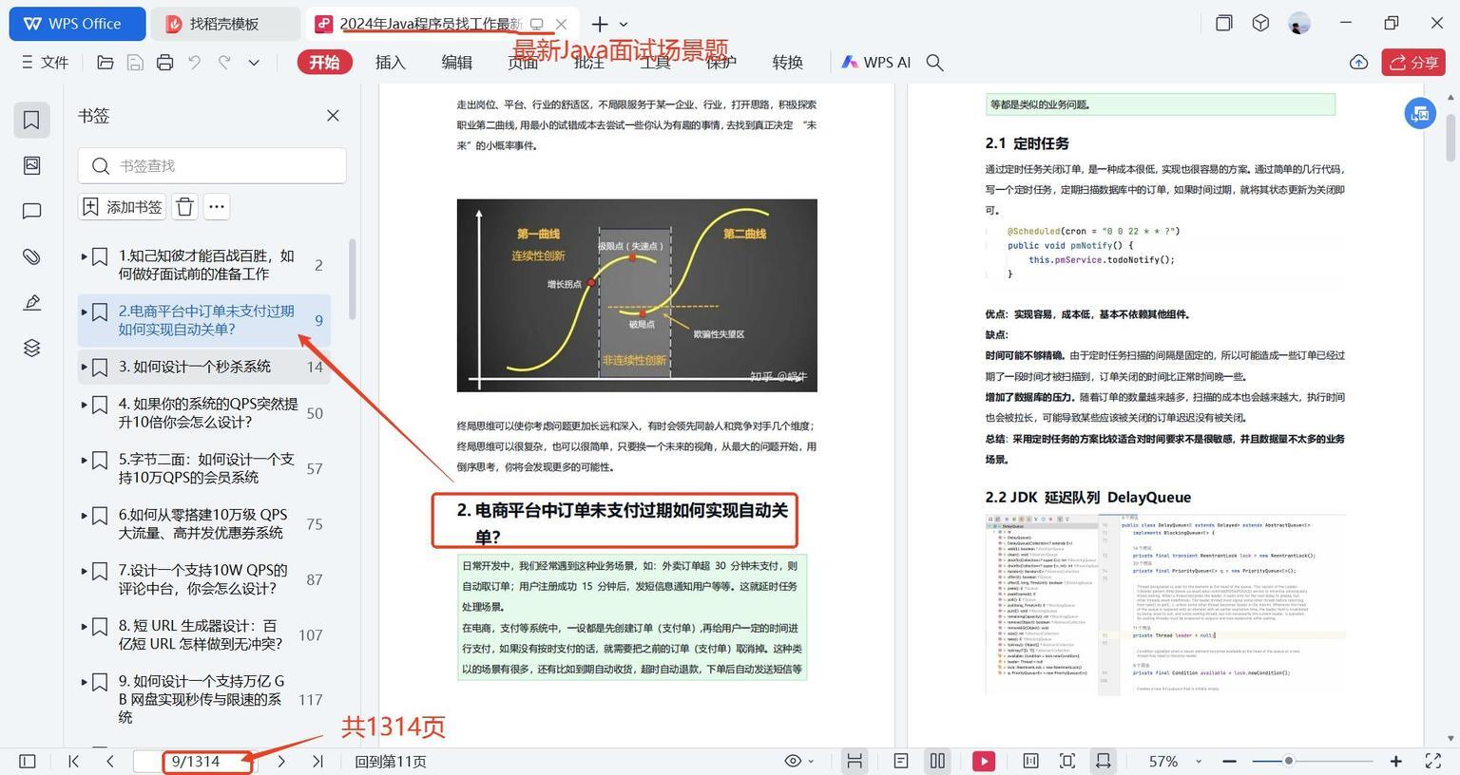Toggle continuous scrolling mode

855,761
